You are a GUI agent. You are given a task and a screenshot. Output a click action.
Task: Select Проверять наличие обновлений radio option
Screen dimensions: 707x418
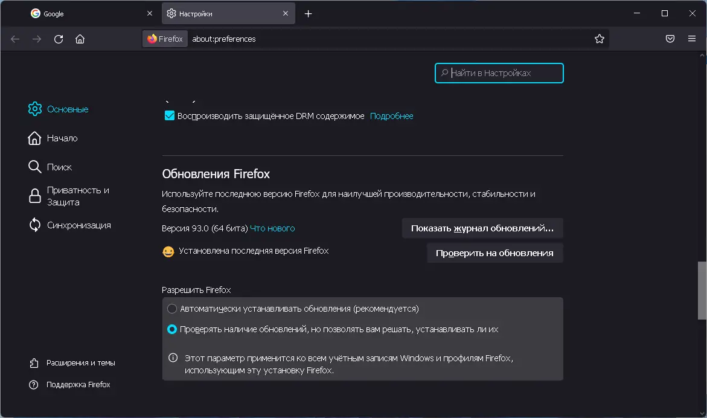[172, 330]
